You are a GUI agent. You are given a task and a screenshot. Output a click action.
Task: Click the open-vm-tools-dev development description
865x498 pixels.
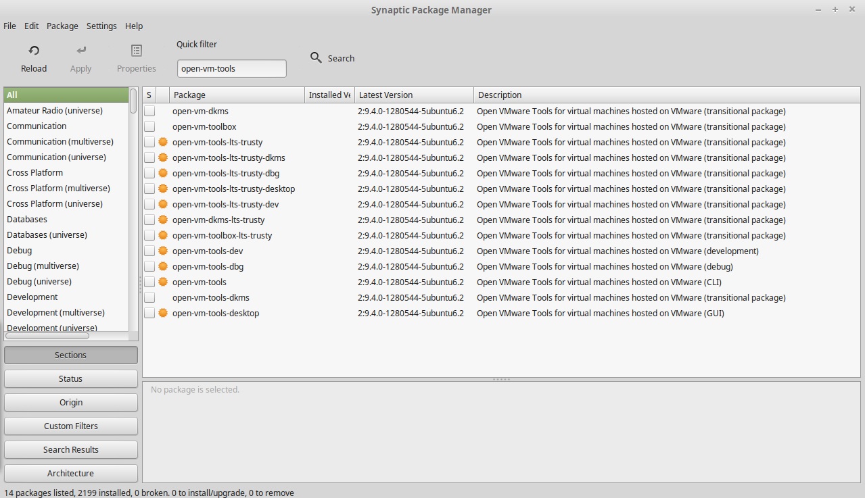(x=617, y=251)
